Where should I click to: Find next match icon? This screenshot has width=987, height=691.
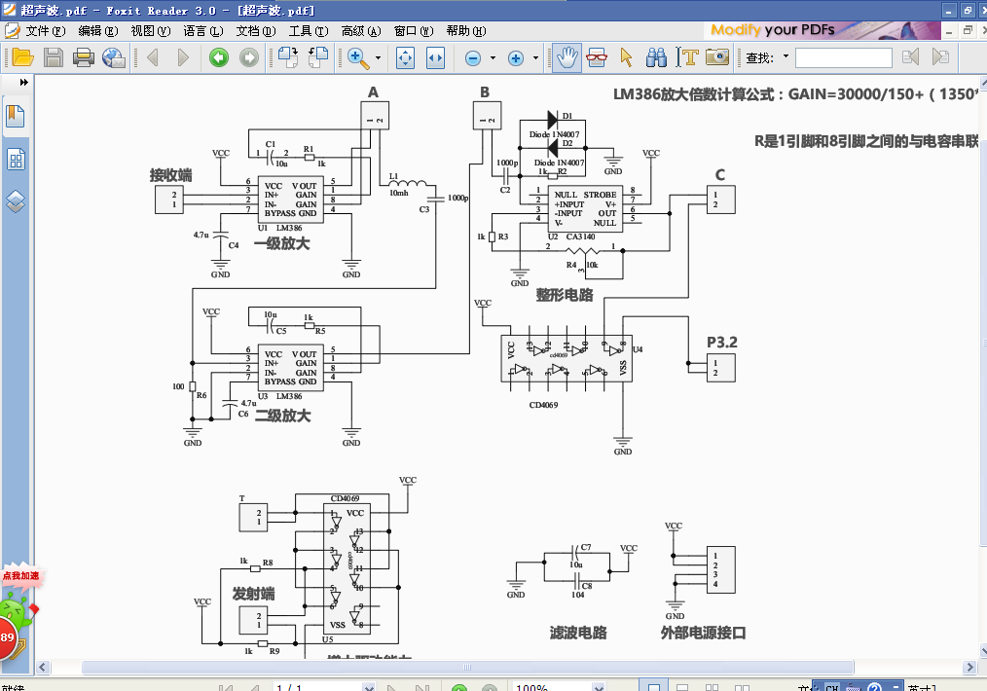click(940, 57)
